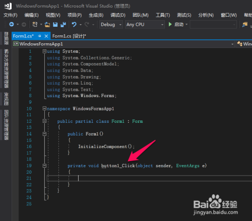Viewport: 252px width, 221px height.
Task: Open the 窗口(W) menu
Action: coord(229,15)
